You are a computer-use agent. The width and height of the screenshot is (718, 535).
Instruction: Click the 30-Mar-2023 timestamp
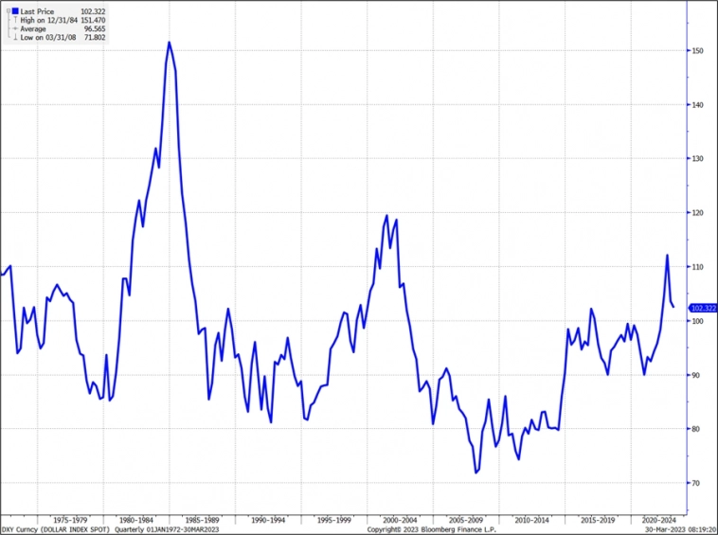[x=682, y=529]
